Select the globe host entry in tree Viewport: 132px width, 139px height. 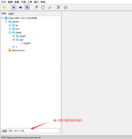(x=21, y=18)
